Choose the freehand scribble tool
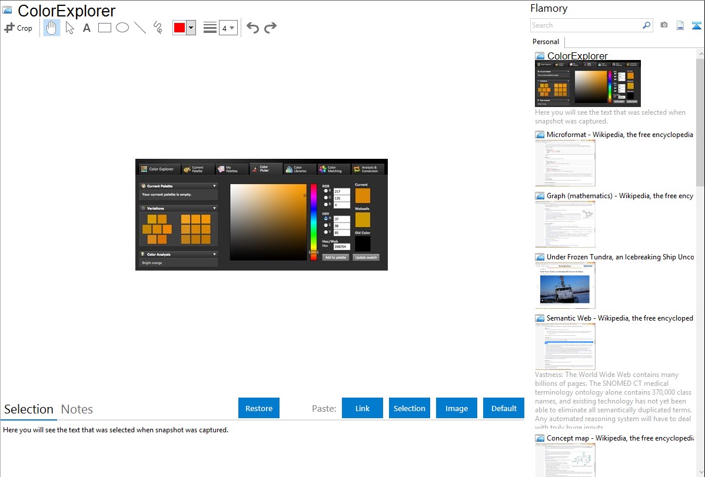705x477 pixels. pyautogui.click(x=158, y=28)
